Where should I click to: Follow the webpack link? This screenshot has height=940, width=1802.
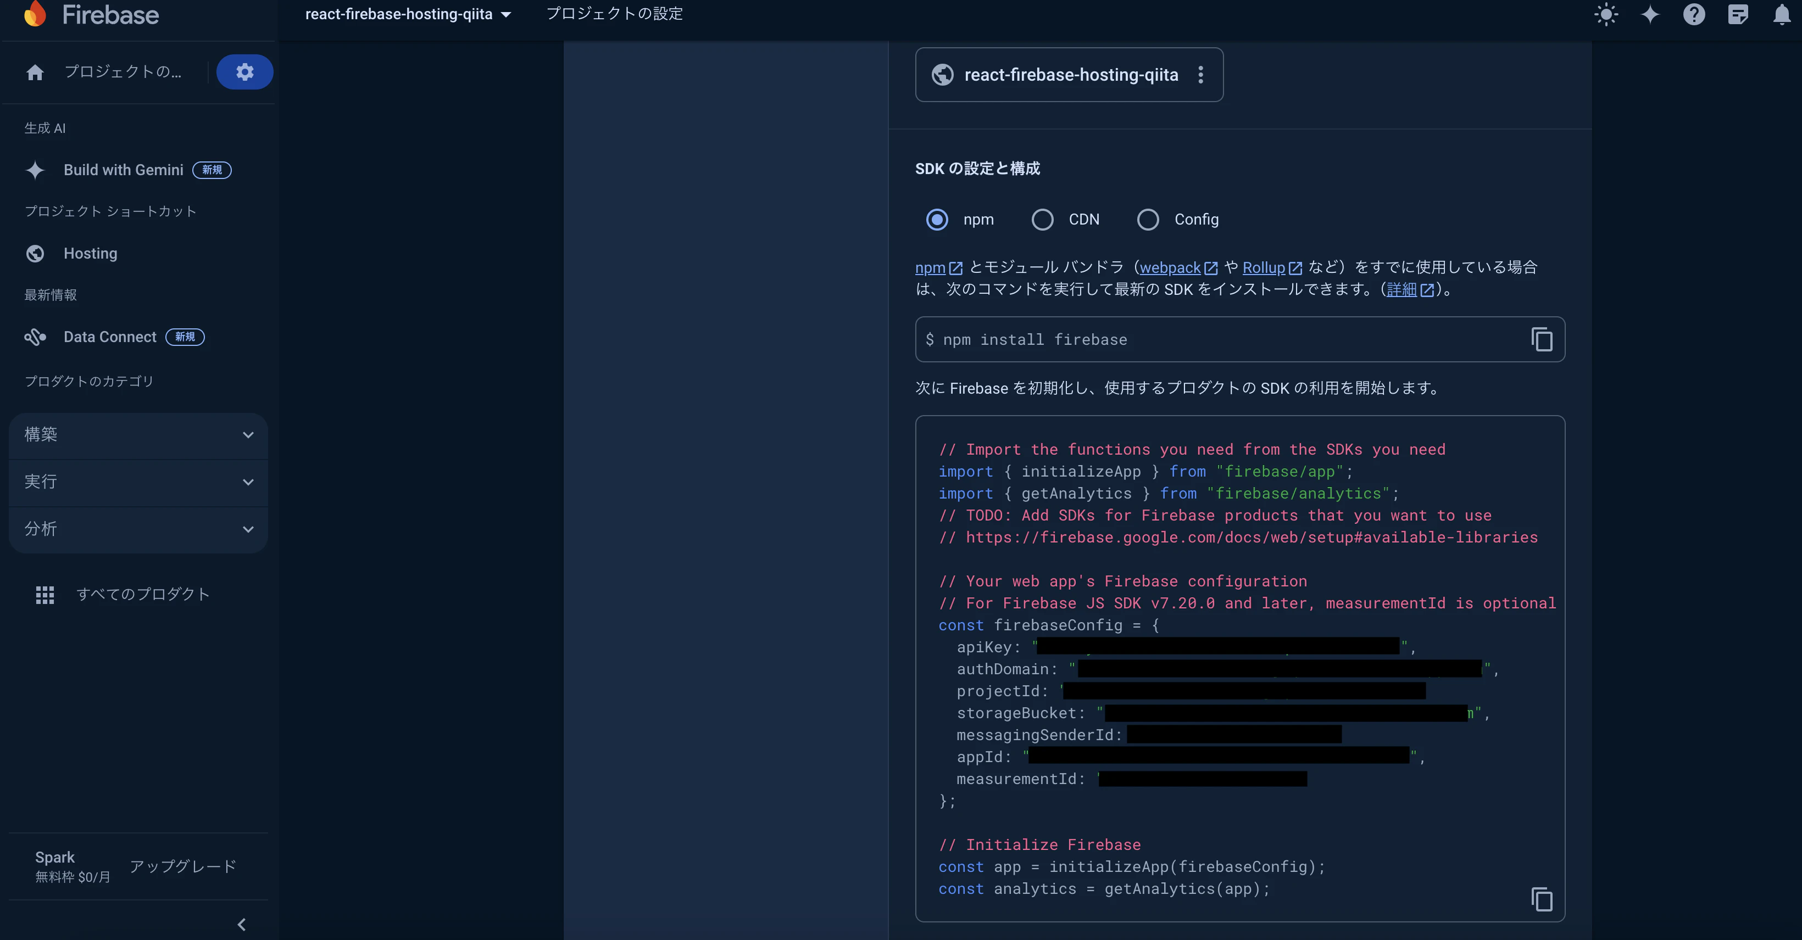pyautogui.click(x=1178, y=268)
